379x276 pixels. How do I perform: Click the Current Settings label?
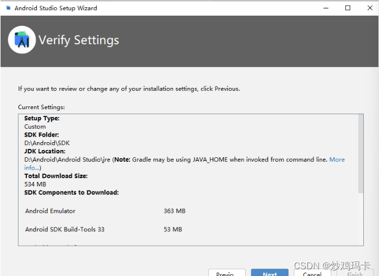pyautogui.click(x=41, y=107)
